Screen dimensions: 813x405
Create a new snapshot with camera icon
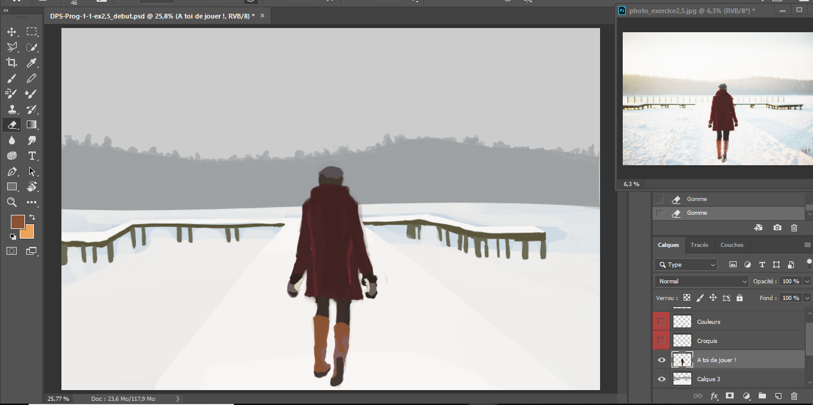pyautogui.click(x=777, y=228)
